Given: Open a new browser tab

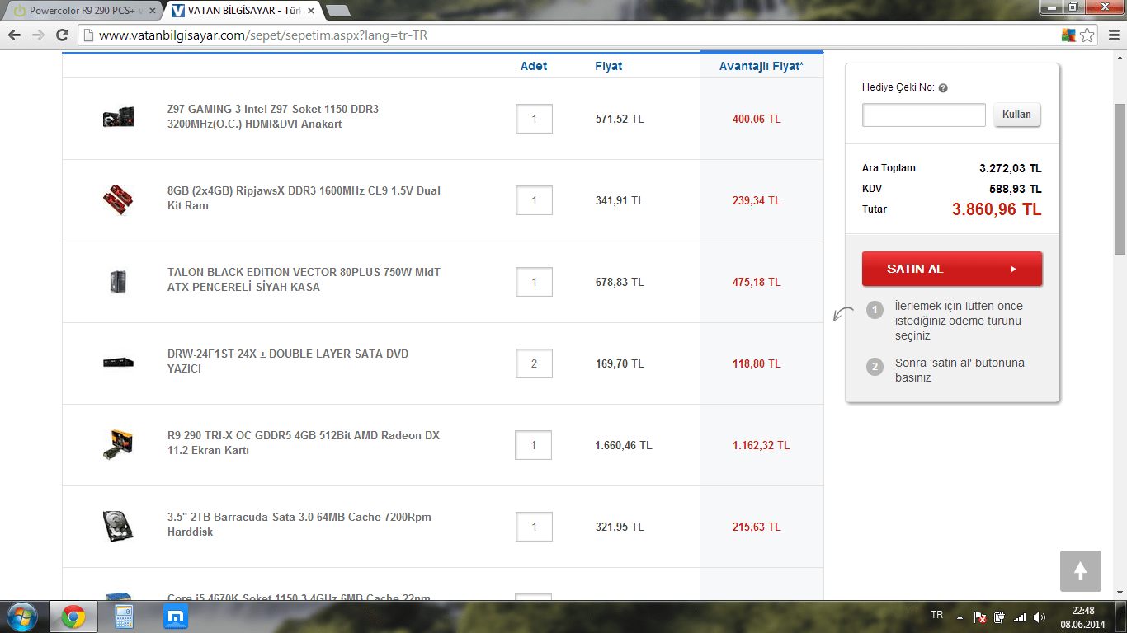Looking at the screenshot, I should coord(337,12).
